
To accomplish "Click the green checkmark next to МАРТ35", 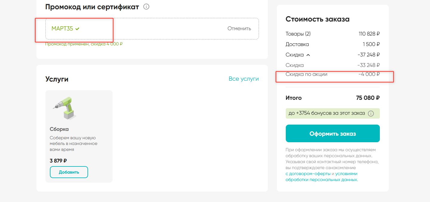I will point(77,29).
